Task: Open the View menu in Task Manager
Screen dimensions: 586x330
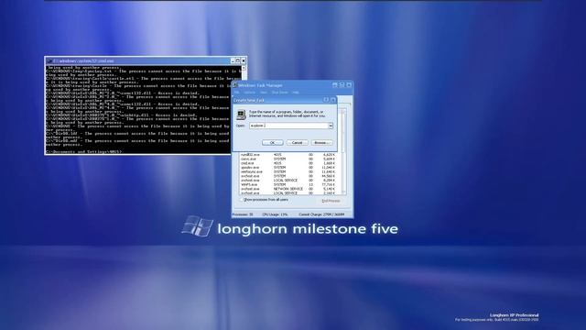Action: click(x=264, y=93)
